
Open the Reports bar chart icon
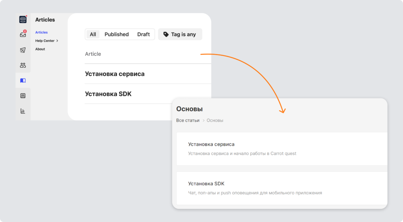(x=23, y=111)
